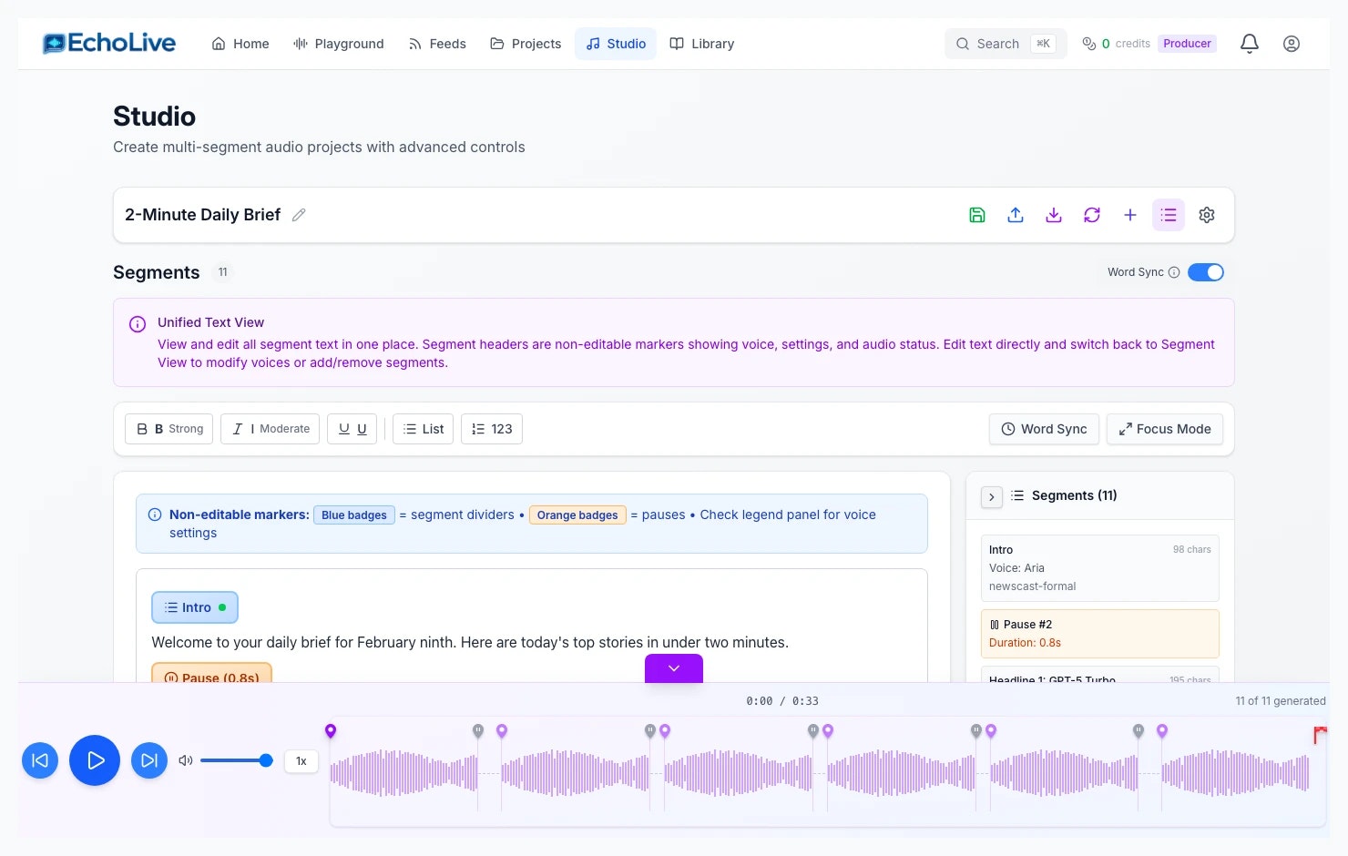Switch to the Playground tab
The image size is (1348, 856).
click(x=338, y=43)
